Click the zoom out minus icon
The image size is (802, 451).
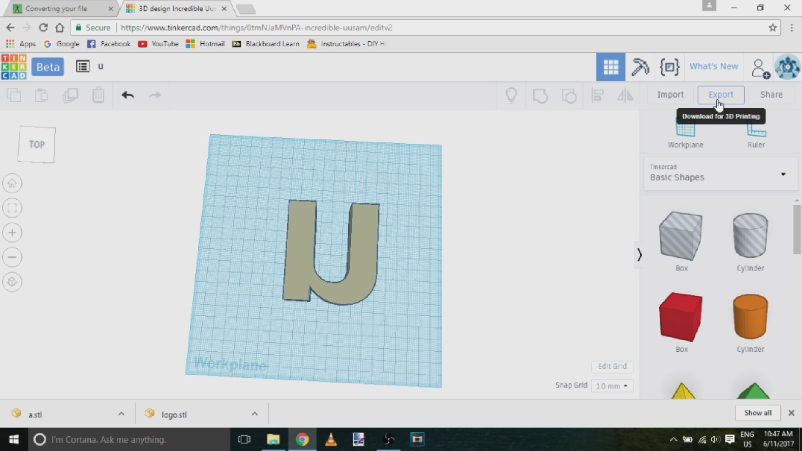[12, 257]
